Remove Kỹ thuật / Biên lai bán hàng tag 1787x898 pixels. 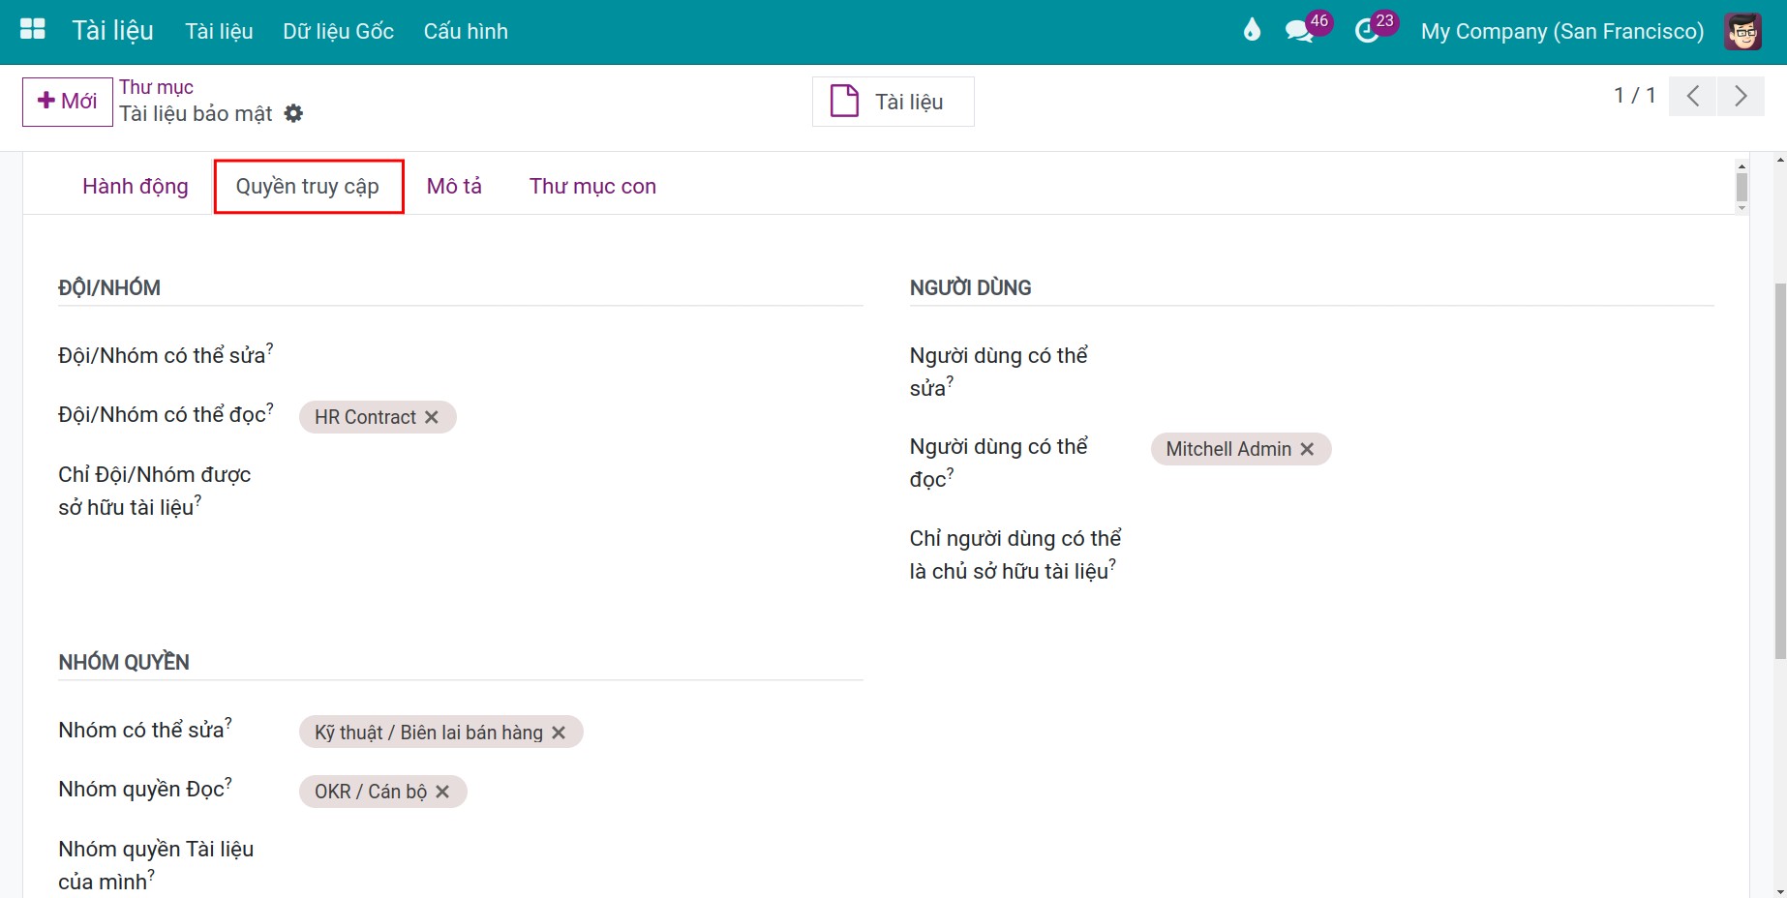tap(559, 733)
